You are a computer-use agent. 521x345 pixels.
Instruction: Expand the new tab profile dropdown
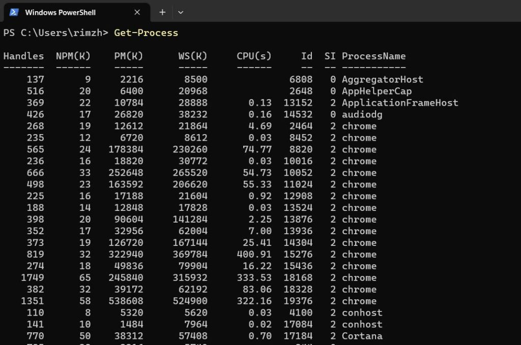click(180, 12)
